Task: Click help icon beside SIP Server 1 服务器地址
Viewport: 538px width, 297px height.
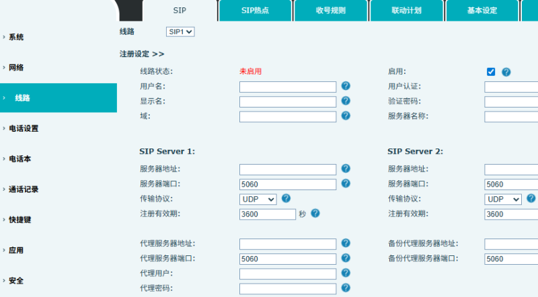Action: (346, 169)
